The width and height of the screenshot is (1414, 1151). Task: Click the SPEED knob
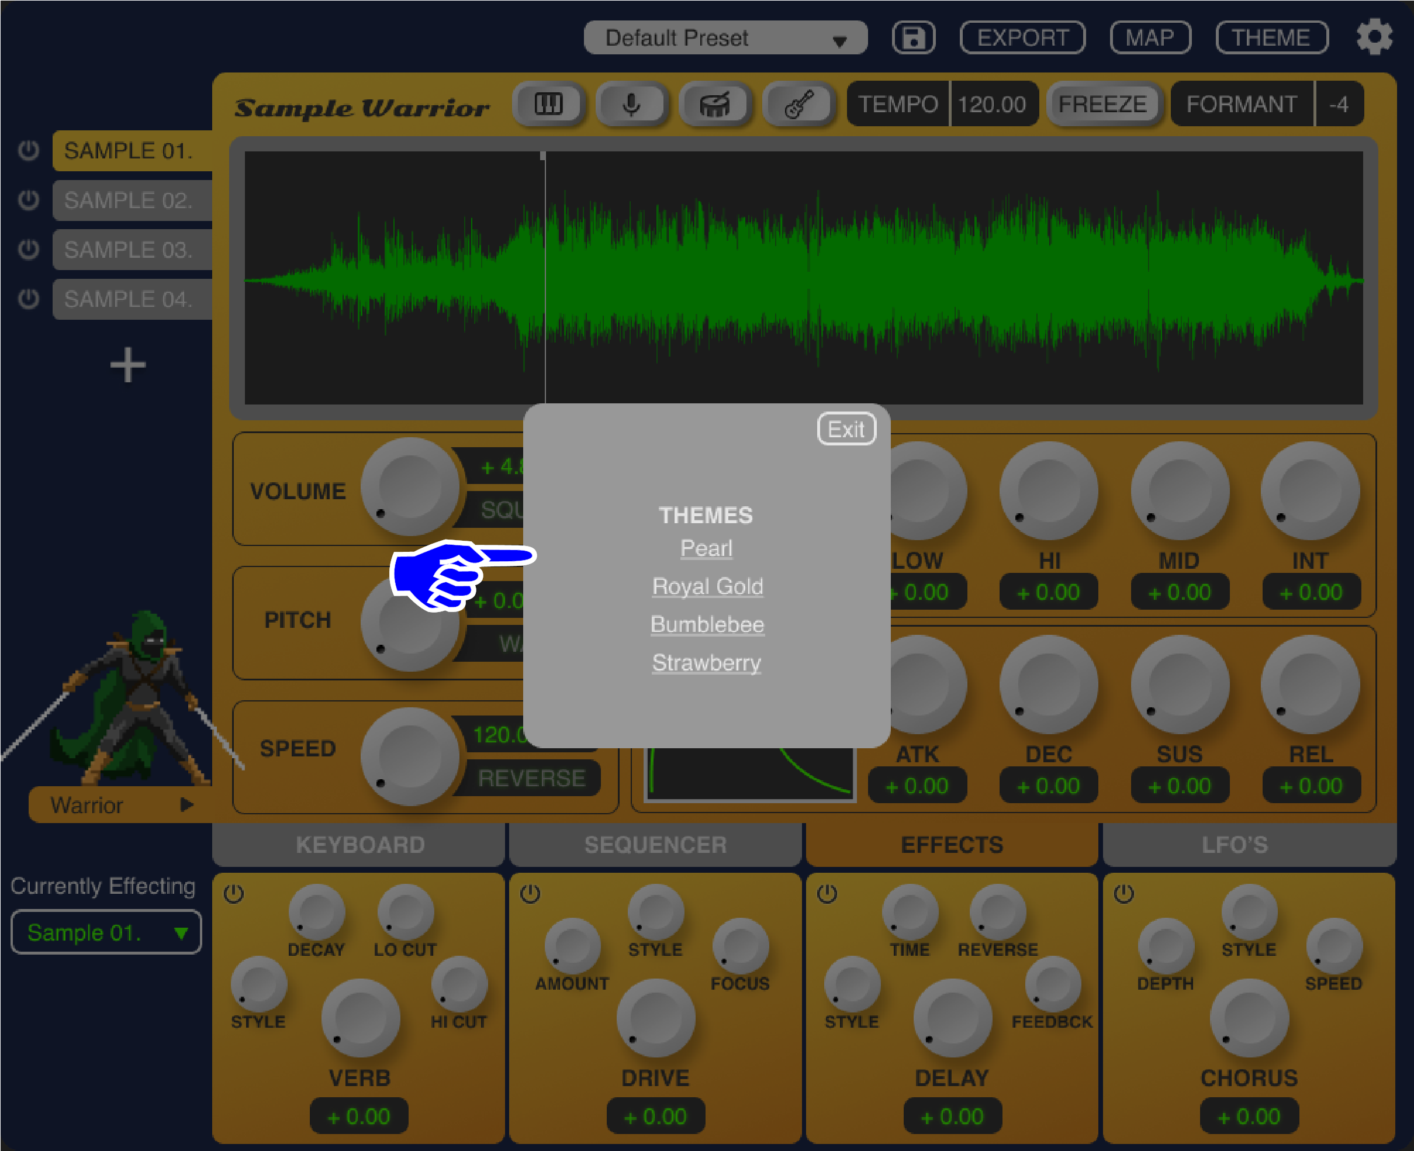coord(410,756)
